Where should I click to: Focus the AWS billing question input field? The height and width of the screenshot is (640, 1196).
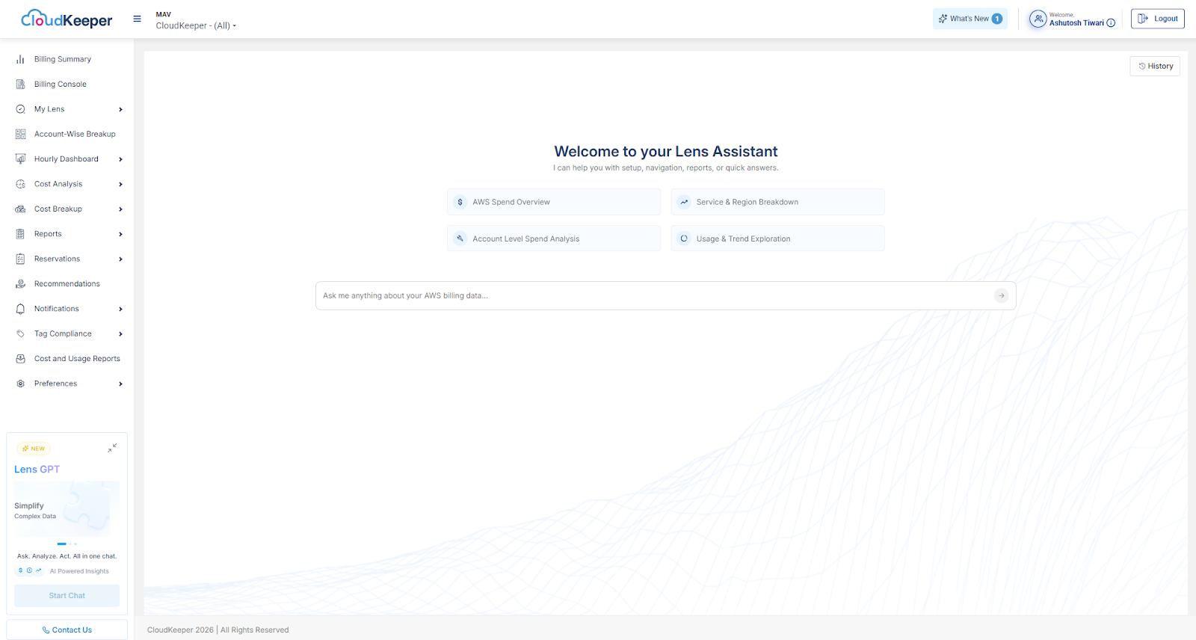pos(650,295)
